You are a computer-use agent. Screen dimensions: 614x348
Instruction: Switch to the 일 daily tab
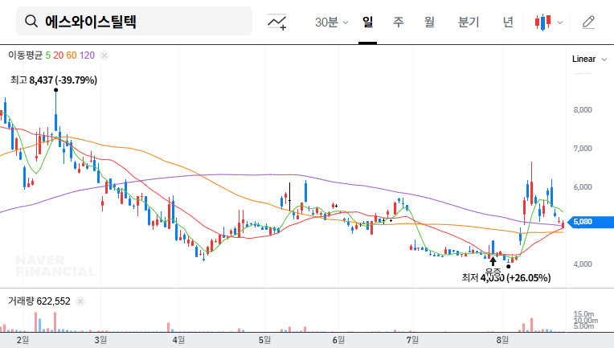coord(368,22)
